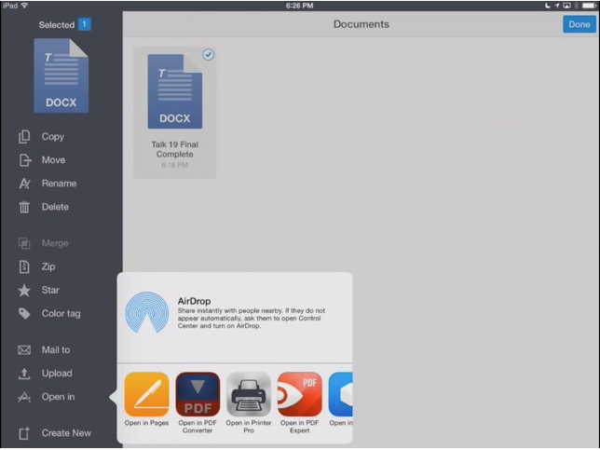600x450 pixels.
Task: Tap the Done button
Action: tap(579, 24)
